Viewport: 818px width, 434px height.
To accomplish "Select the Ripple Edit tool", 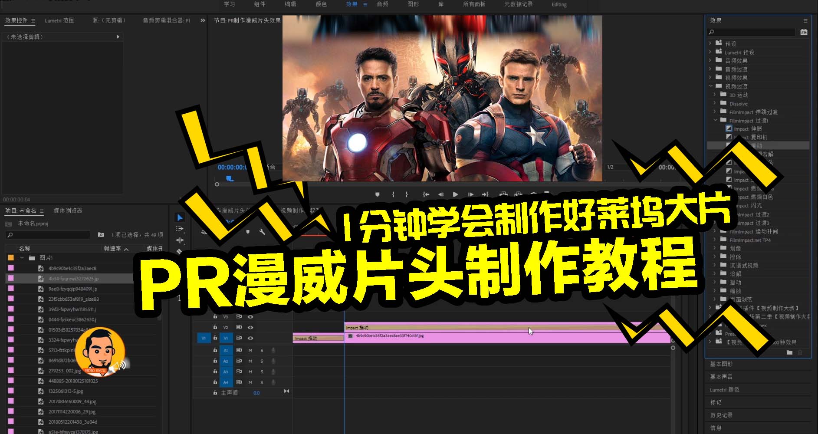I will pos(180,240).
